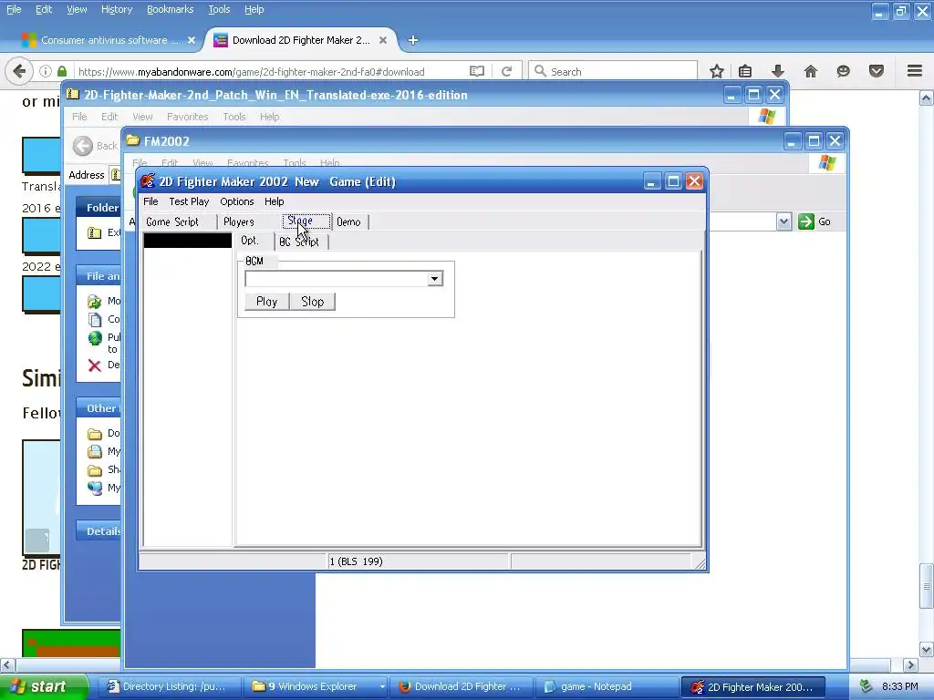Click the BGM Play button
This screenshot has height=700, width=934.
point(267,302)
